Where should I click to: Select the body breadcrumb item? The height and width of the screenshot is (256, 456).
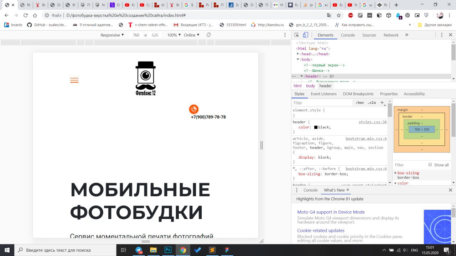click(311, 86)
